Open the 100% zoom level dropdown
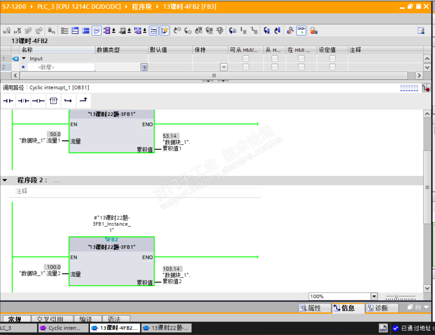This screenshot has width=435, height=335. tap(374, 296)
